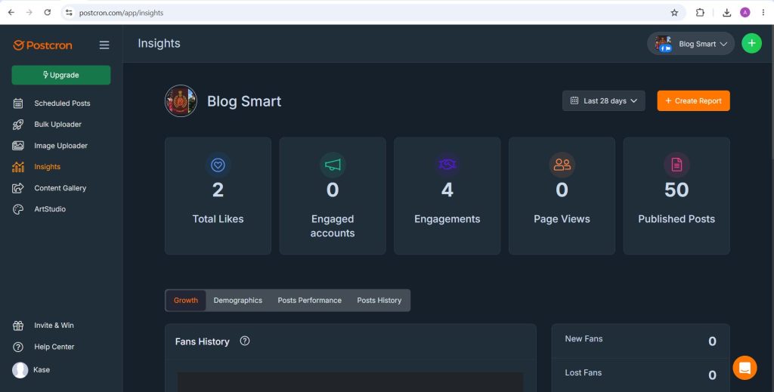Open Image Uploader in sidebar

[x=61, y=146]
